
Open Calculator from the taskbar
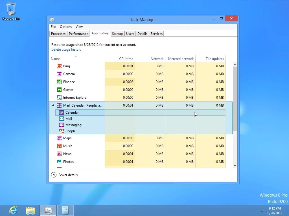point(65,210)
